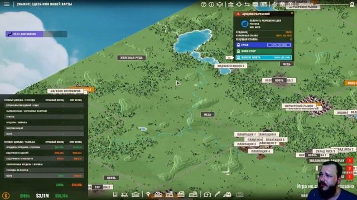The image size is (357, 200).
Task: Open the bank building icon
Action: point(231,4)
